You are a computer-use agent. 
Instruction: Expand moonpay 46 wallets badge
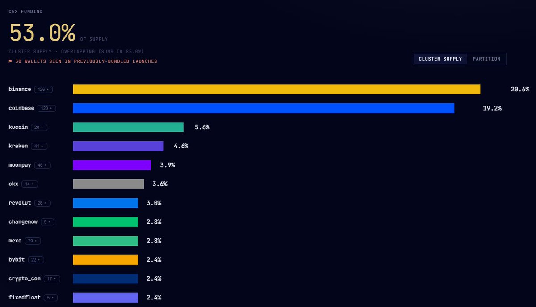click(x=42, y=165)
